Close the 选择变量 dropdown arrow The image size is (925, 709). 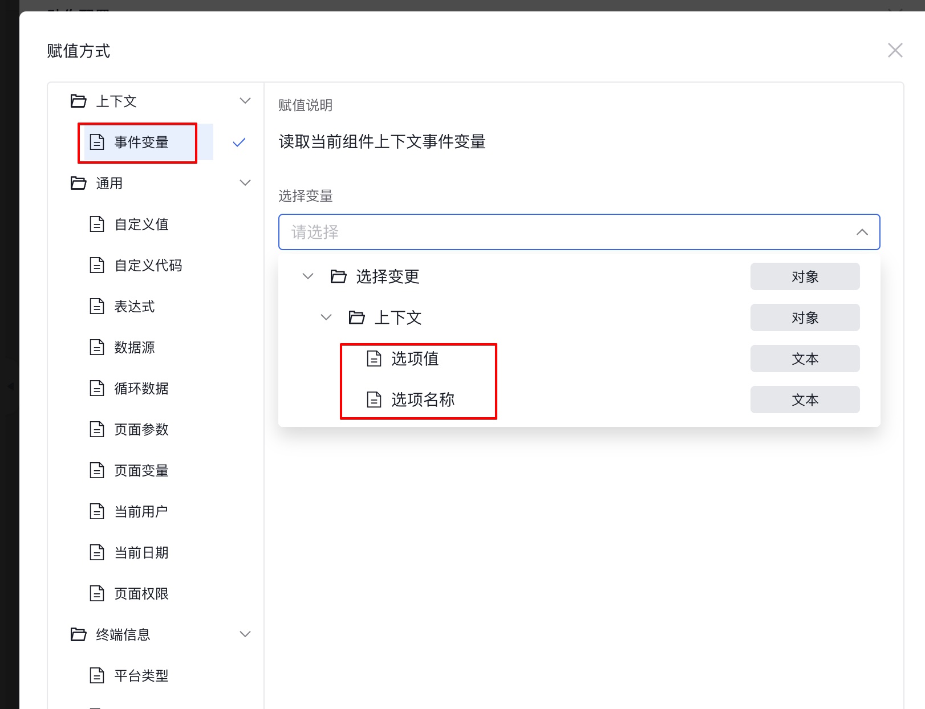click(862, 232)
